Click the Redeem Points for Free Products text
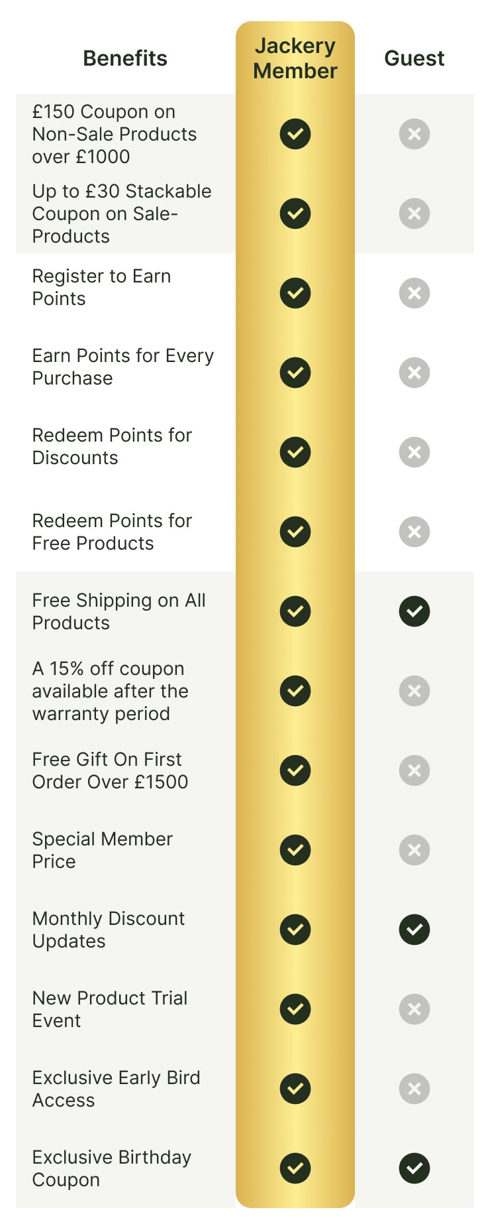This screenshot has height=1220, width=486. pyautogui.click(x=112, y=532)
